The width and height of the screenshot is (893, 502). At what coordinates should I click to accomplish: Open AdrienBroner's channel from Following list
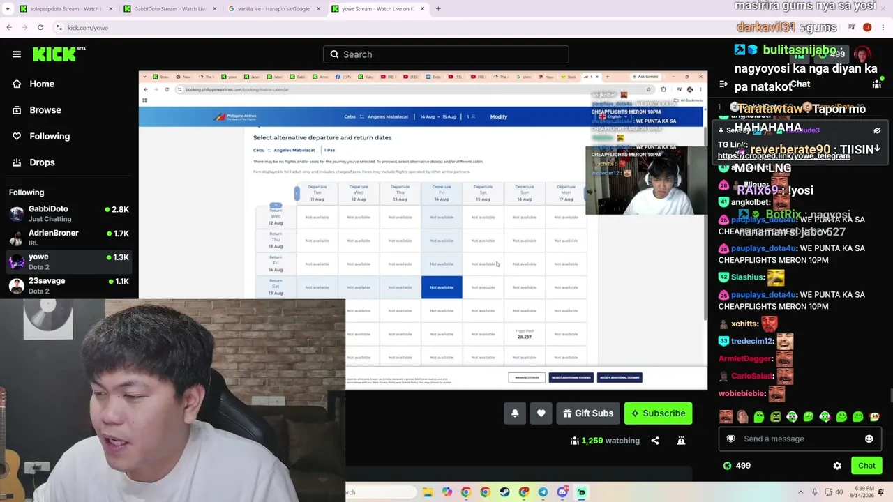pos(68,238)
